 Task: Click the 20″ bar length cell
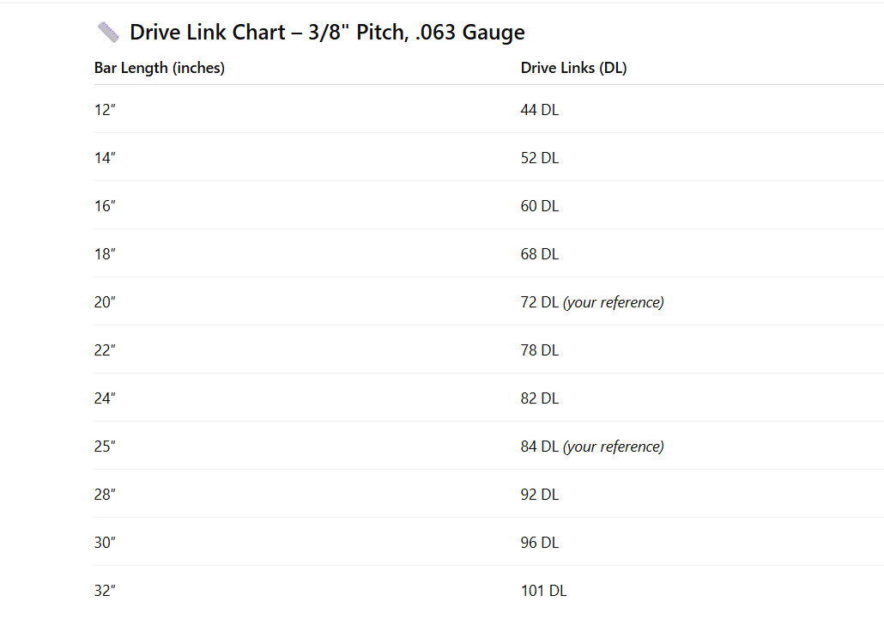[105, 302]
